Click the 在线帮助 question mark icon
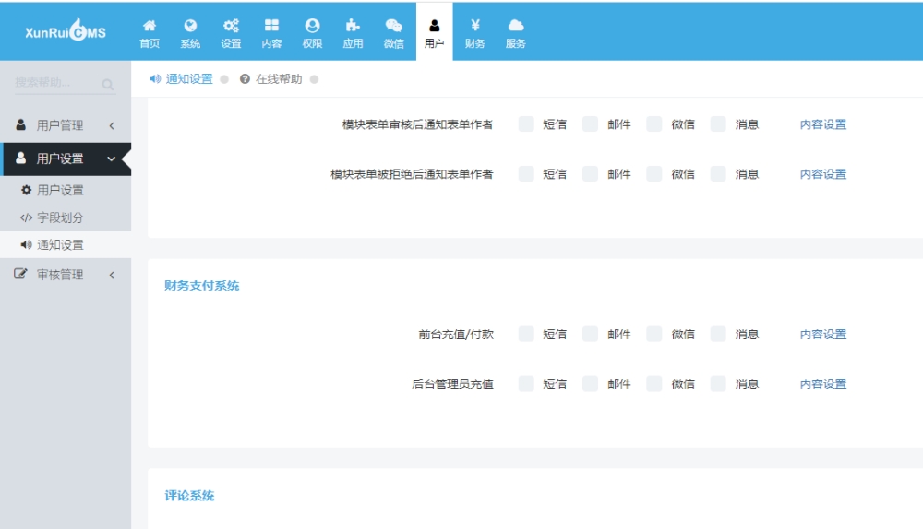Viewport: 923px width, 529px height. pos(245,78)
